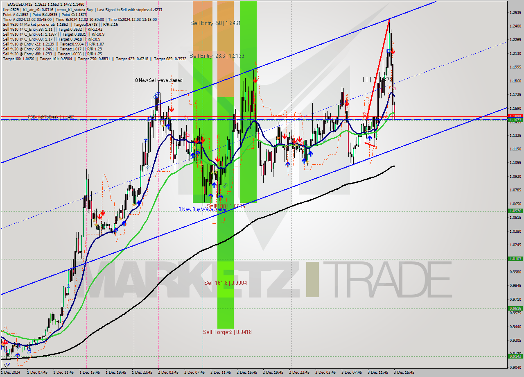Viewport: 524px width, 377px height.
Task: Click the '2 Dec 11:45' time axis label
Action: [221, 372]
